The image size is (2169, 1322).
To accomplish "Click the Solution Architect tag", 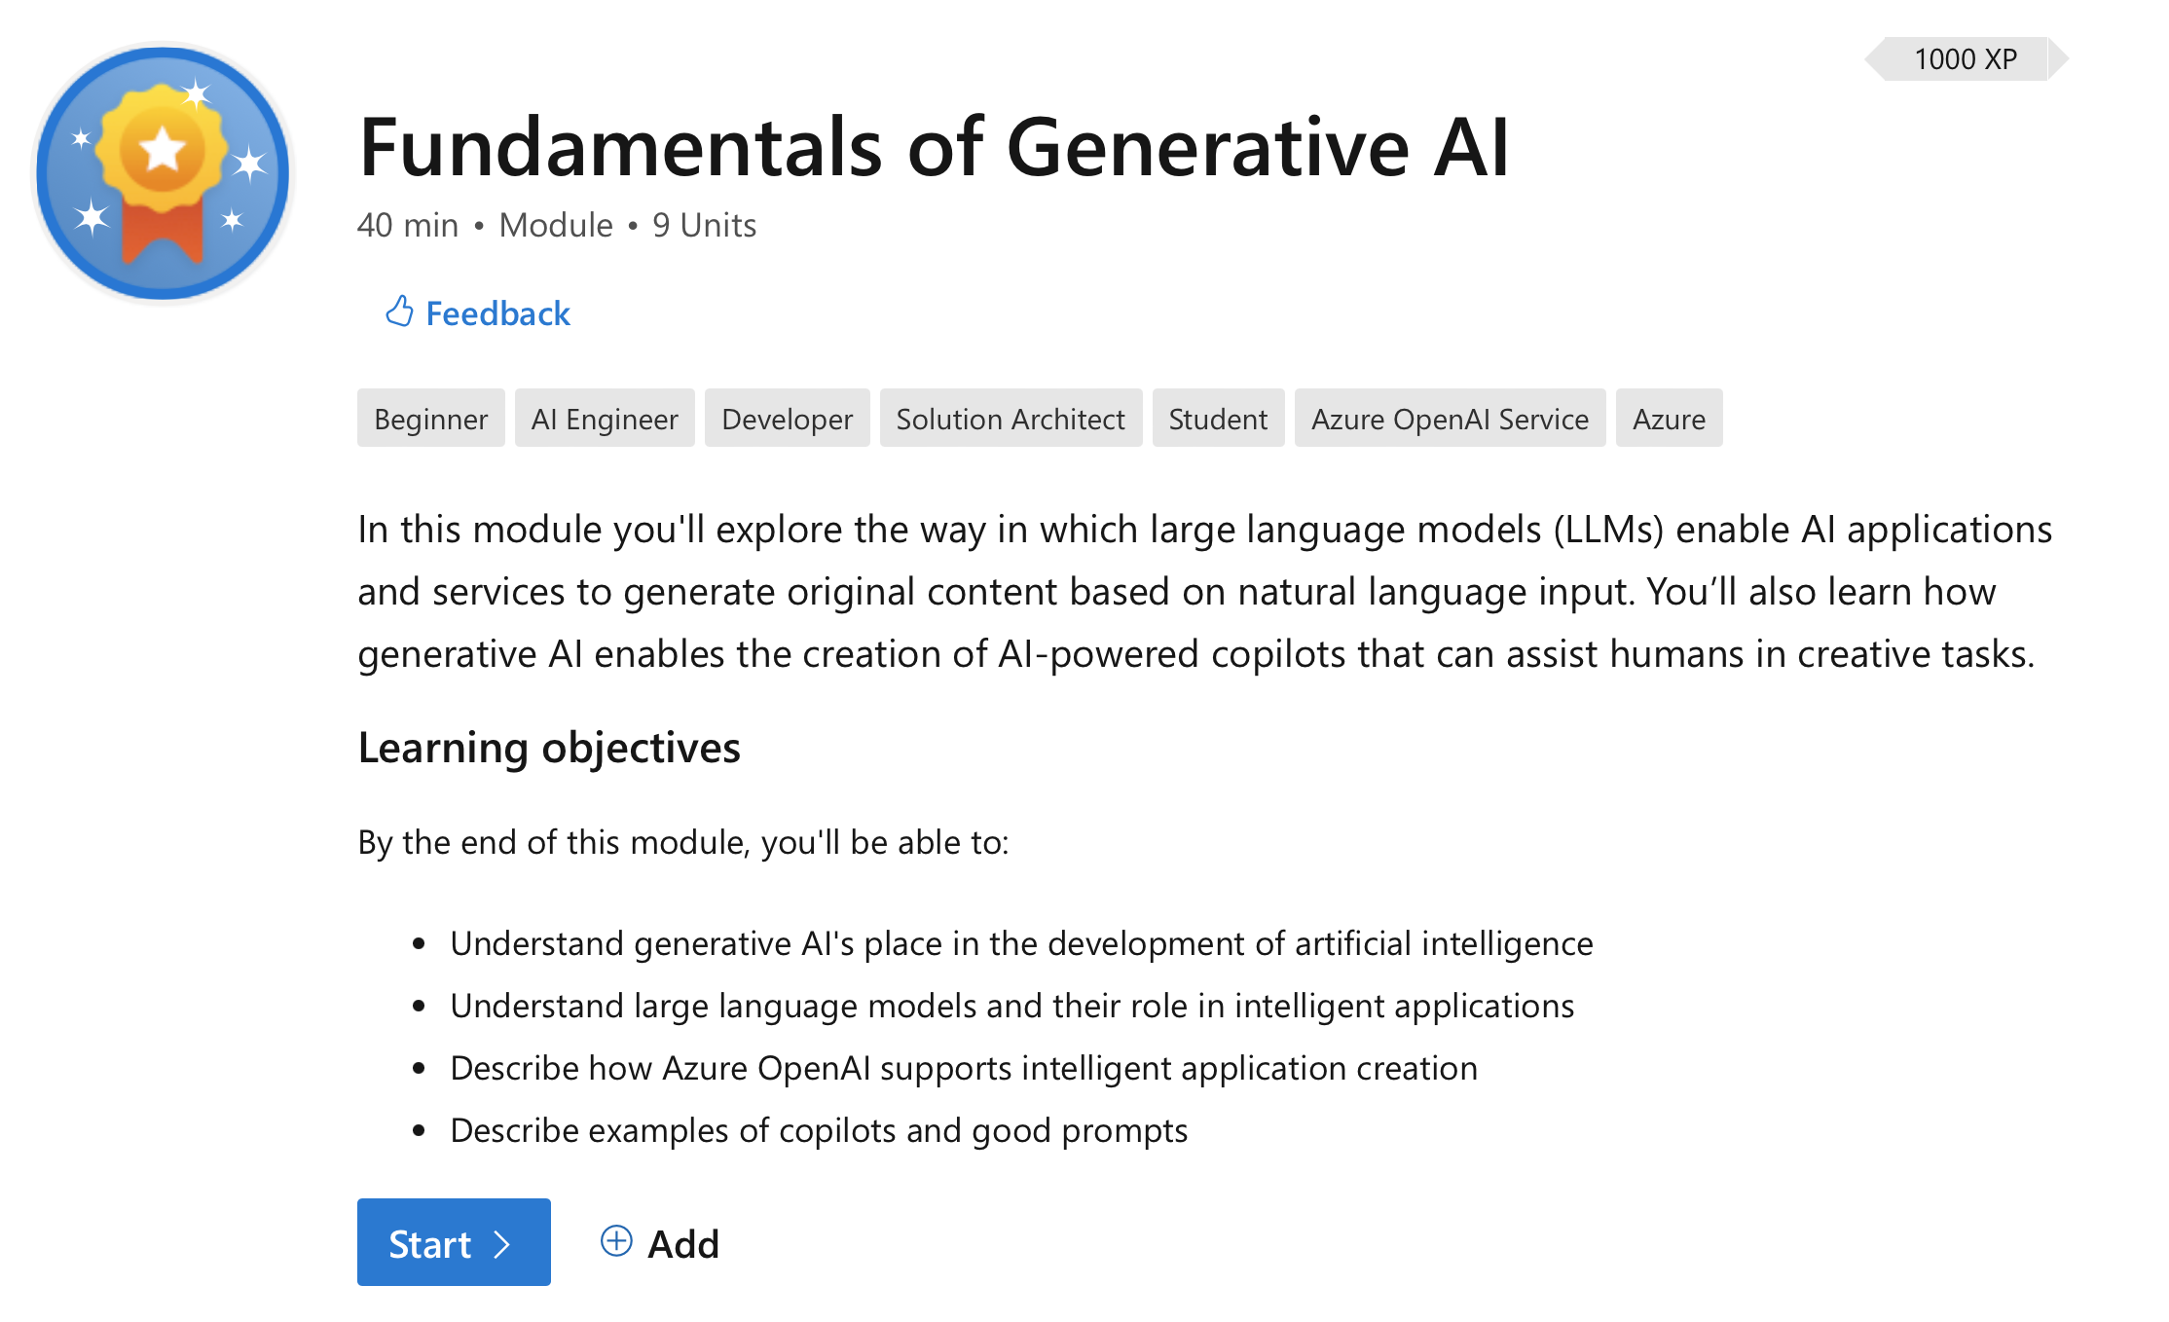I will [1010, 419].
